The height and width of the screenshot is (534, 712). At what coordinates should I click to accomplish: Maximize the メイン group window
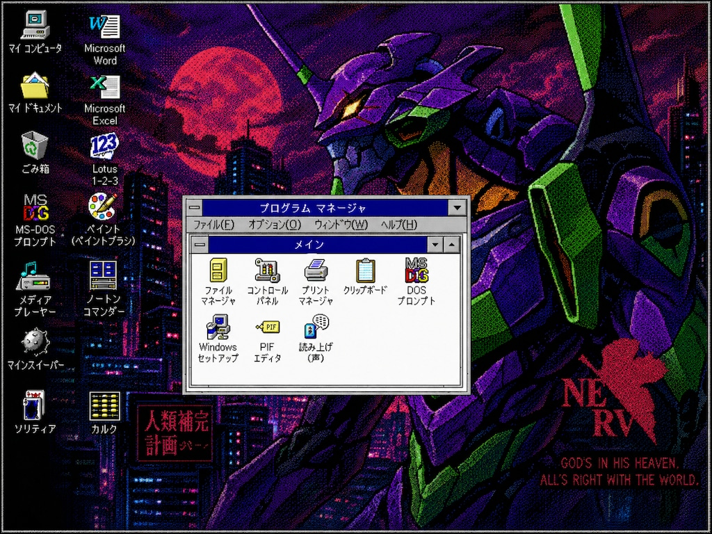pos(451,245)
